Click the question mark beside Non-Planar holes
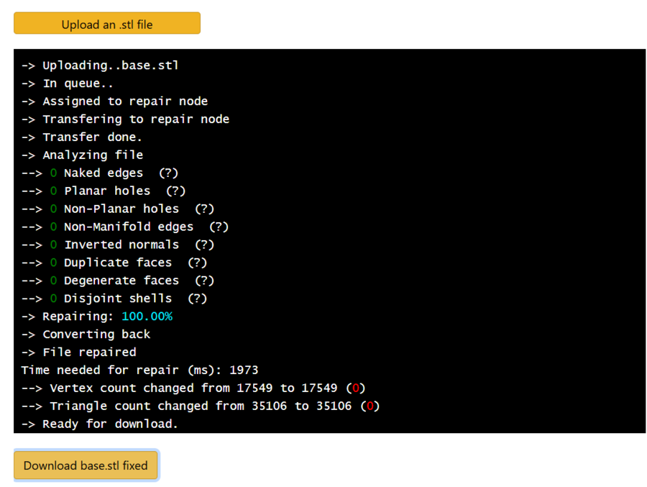This screenshot has height=487, width=647. pos(204,209)
